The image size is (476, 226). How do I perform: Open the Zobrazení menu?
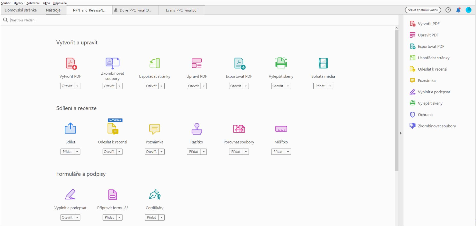click(33, 3)
